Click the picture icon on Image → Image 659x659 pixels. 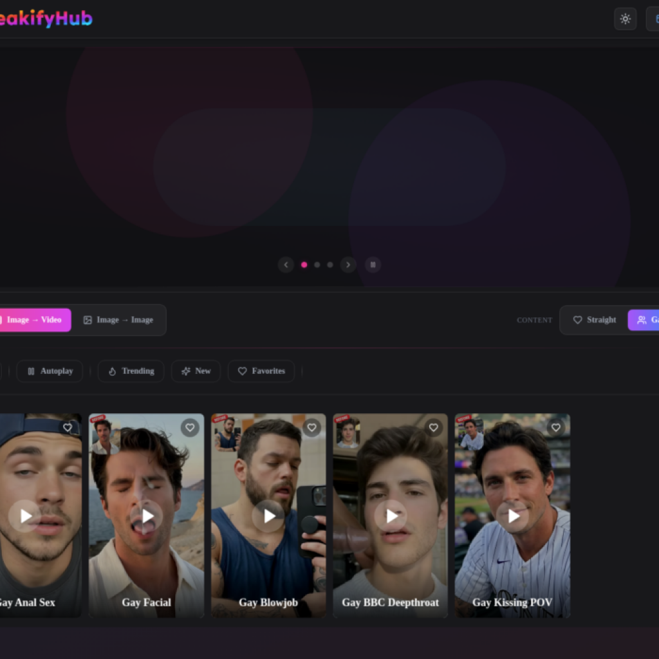point(88,320)
